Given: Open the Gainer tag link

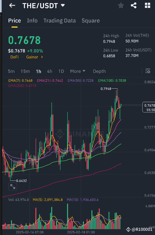Looking at the screenshot, I should (x=32, y=57).
